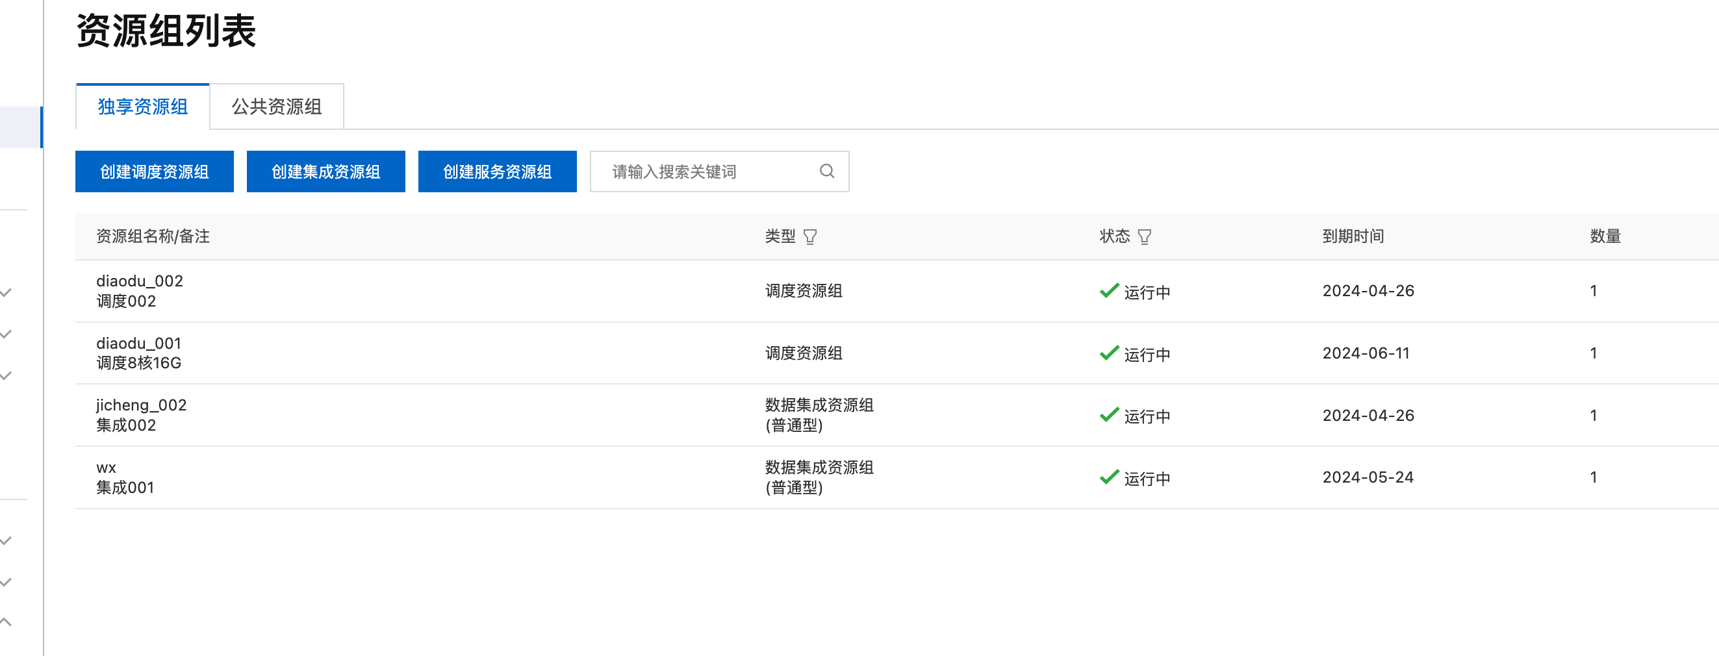Image resolution: width=1719 pixels, height=656 pixels.
Task: Click 创建调度资源组 button
Action: (154, 171)
